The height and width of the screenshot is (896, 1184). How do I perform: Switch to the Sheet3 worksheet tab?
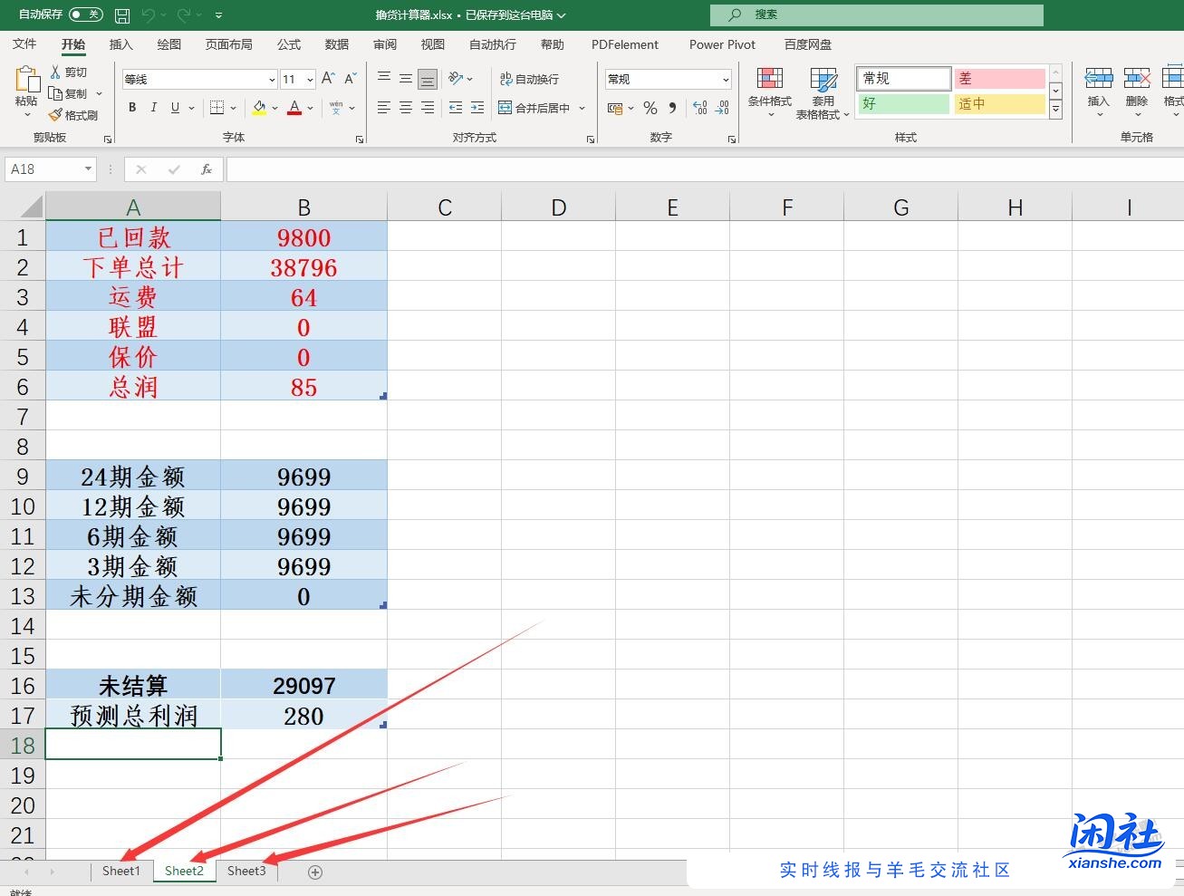point(246,871)
